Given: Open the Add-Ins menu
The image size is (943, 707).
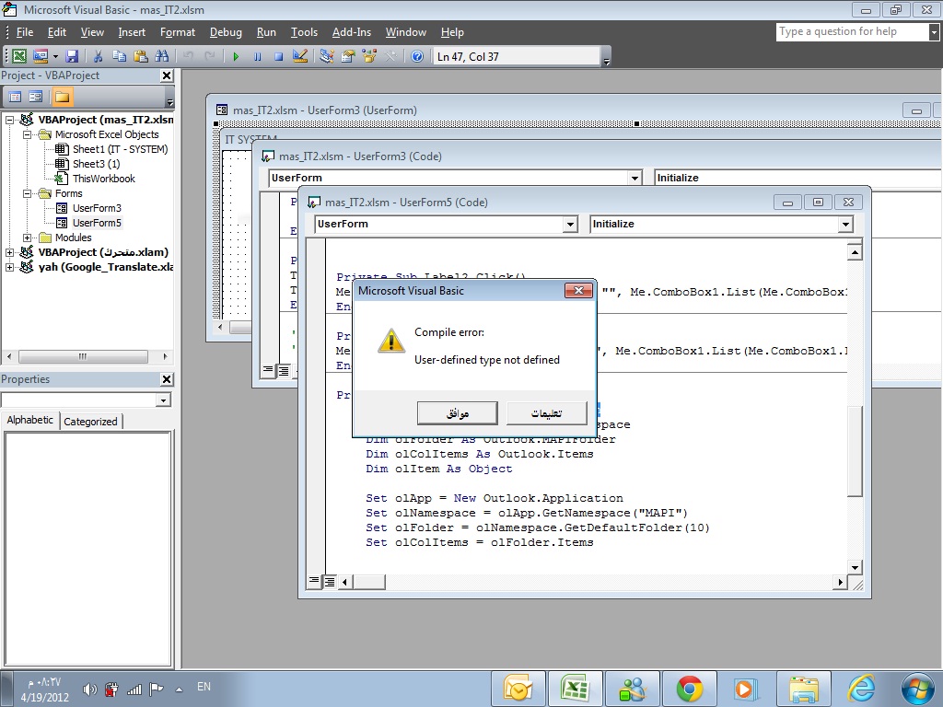Looking at the screenshot, I should click(x=351, y=32).
